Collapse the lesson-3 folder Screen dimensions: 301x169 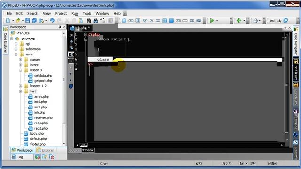(x=21, y=70)
